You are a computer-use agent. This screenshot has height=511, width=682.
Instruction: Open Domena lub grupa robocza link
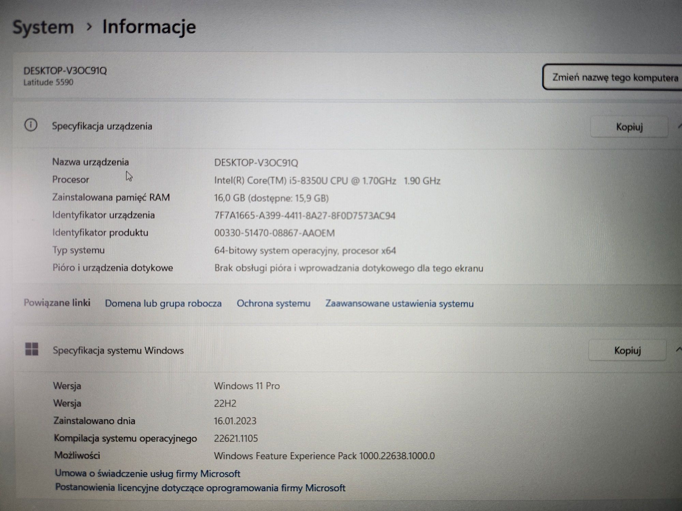coord(163,303)
